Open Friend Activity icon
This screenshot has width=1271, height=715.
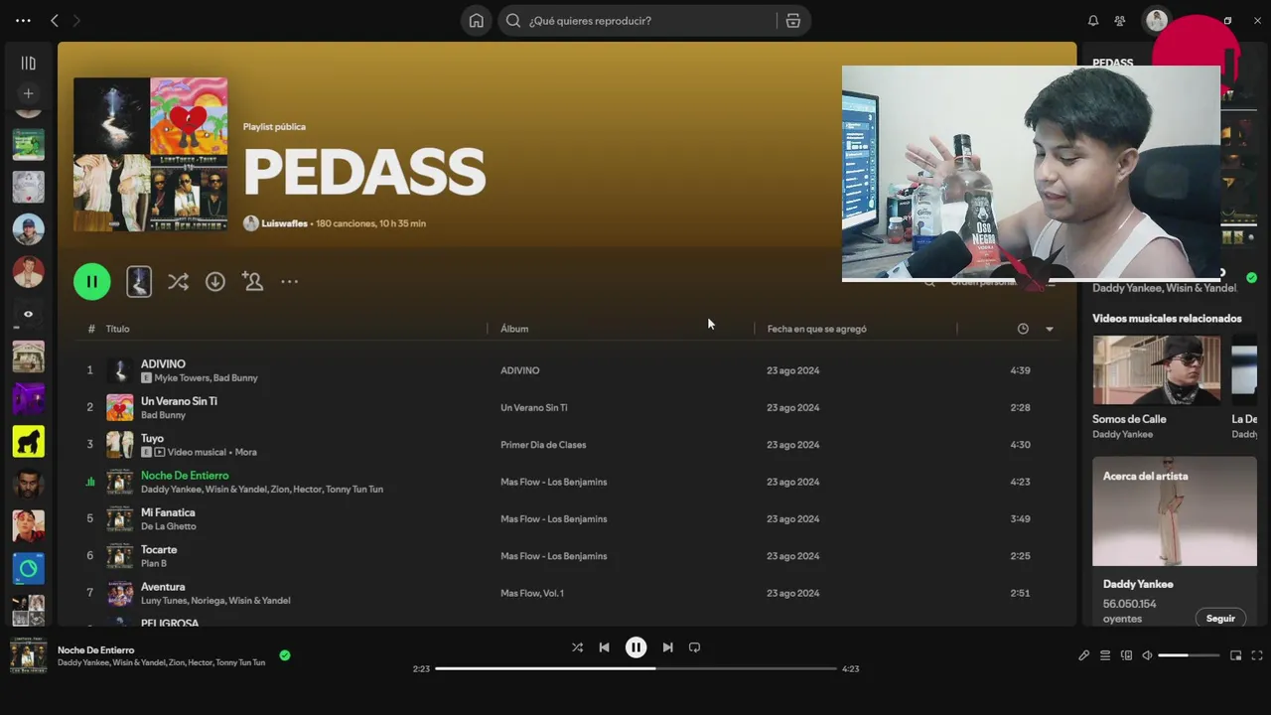(x=1120, y=21)
